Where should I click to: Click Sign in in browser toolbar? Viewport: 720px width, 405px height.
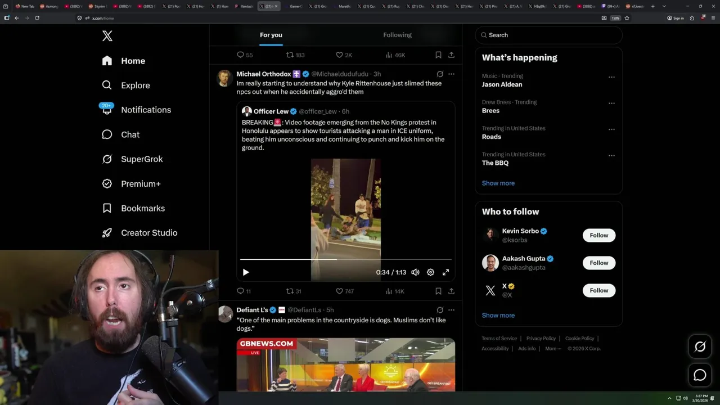click(676, 18)
